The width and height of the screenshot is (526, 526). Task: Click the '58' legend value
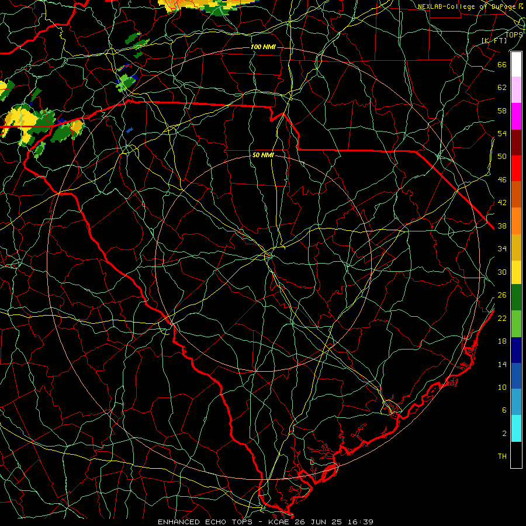click(x=502, y=110)
